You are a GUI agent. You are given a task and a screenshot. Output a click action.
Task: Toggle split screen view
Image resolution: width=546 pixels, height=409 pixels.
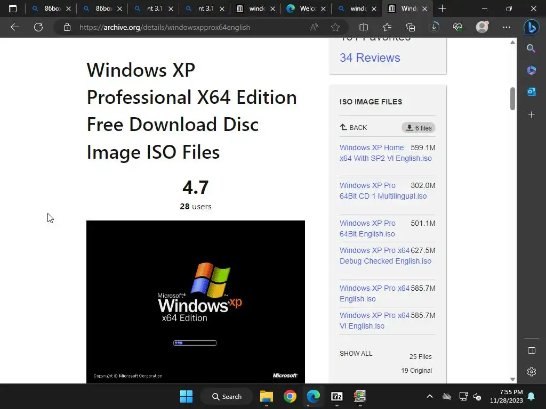point(364,27)
